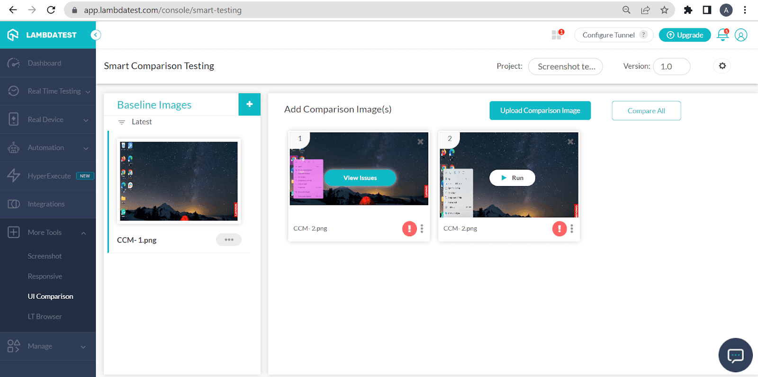This screenshot has height=377, width=758.
Task: Click View Issues on image 1
Action: tap(360, 178)
